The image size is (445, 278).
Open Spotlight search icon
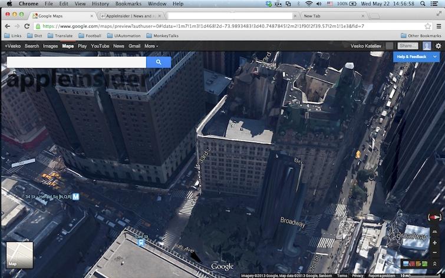point(423,4)
